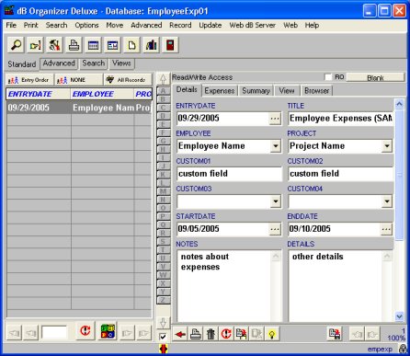The image size is (410, 356).
Task: Click the bookshelf databases icon
Action: pyautogui.click(x=151, y=45)
